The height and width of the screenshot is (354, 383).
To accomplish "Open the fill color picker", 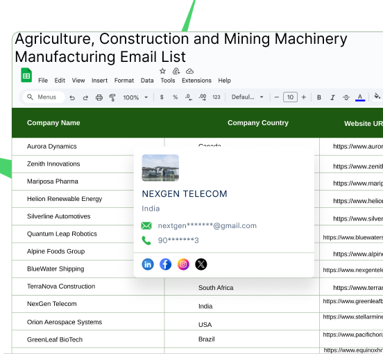I will [x=377, y=97].
